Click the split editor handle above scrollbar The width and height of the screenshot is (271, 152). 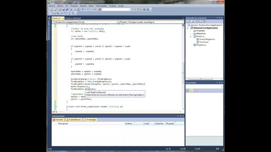183,25
